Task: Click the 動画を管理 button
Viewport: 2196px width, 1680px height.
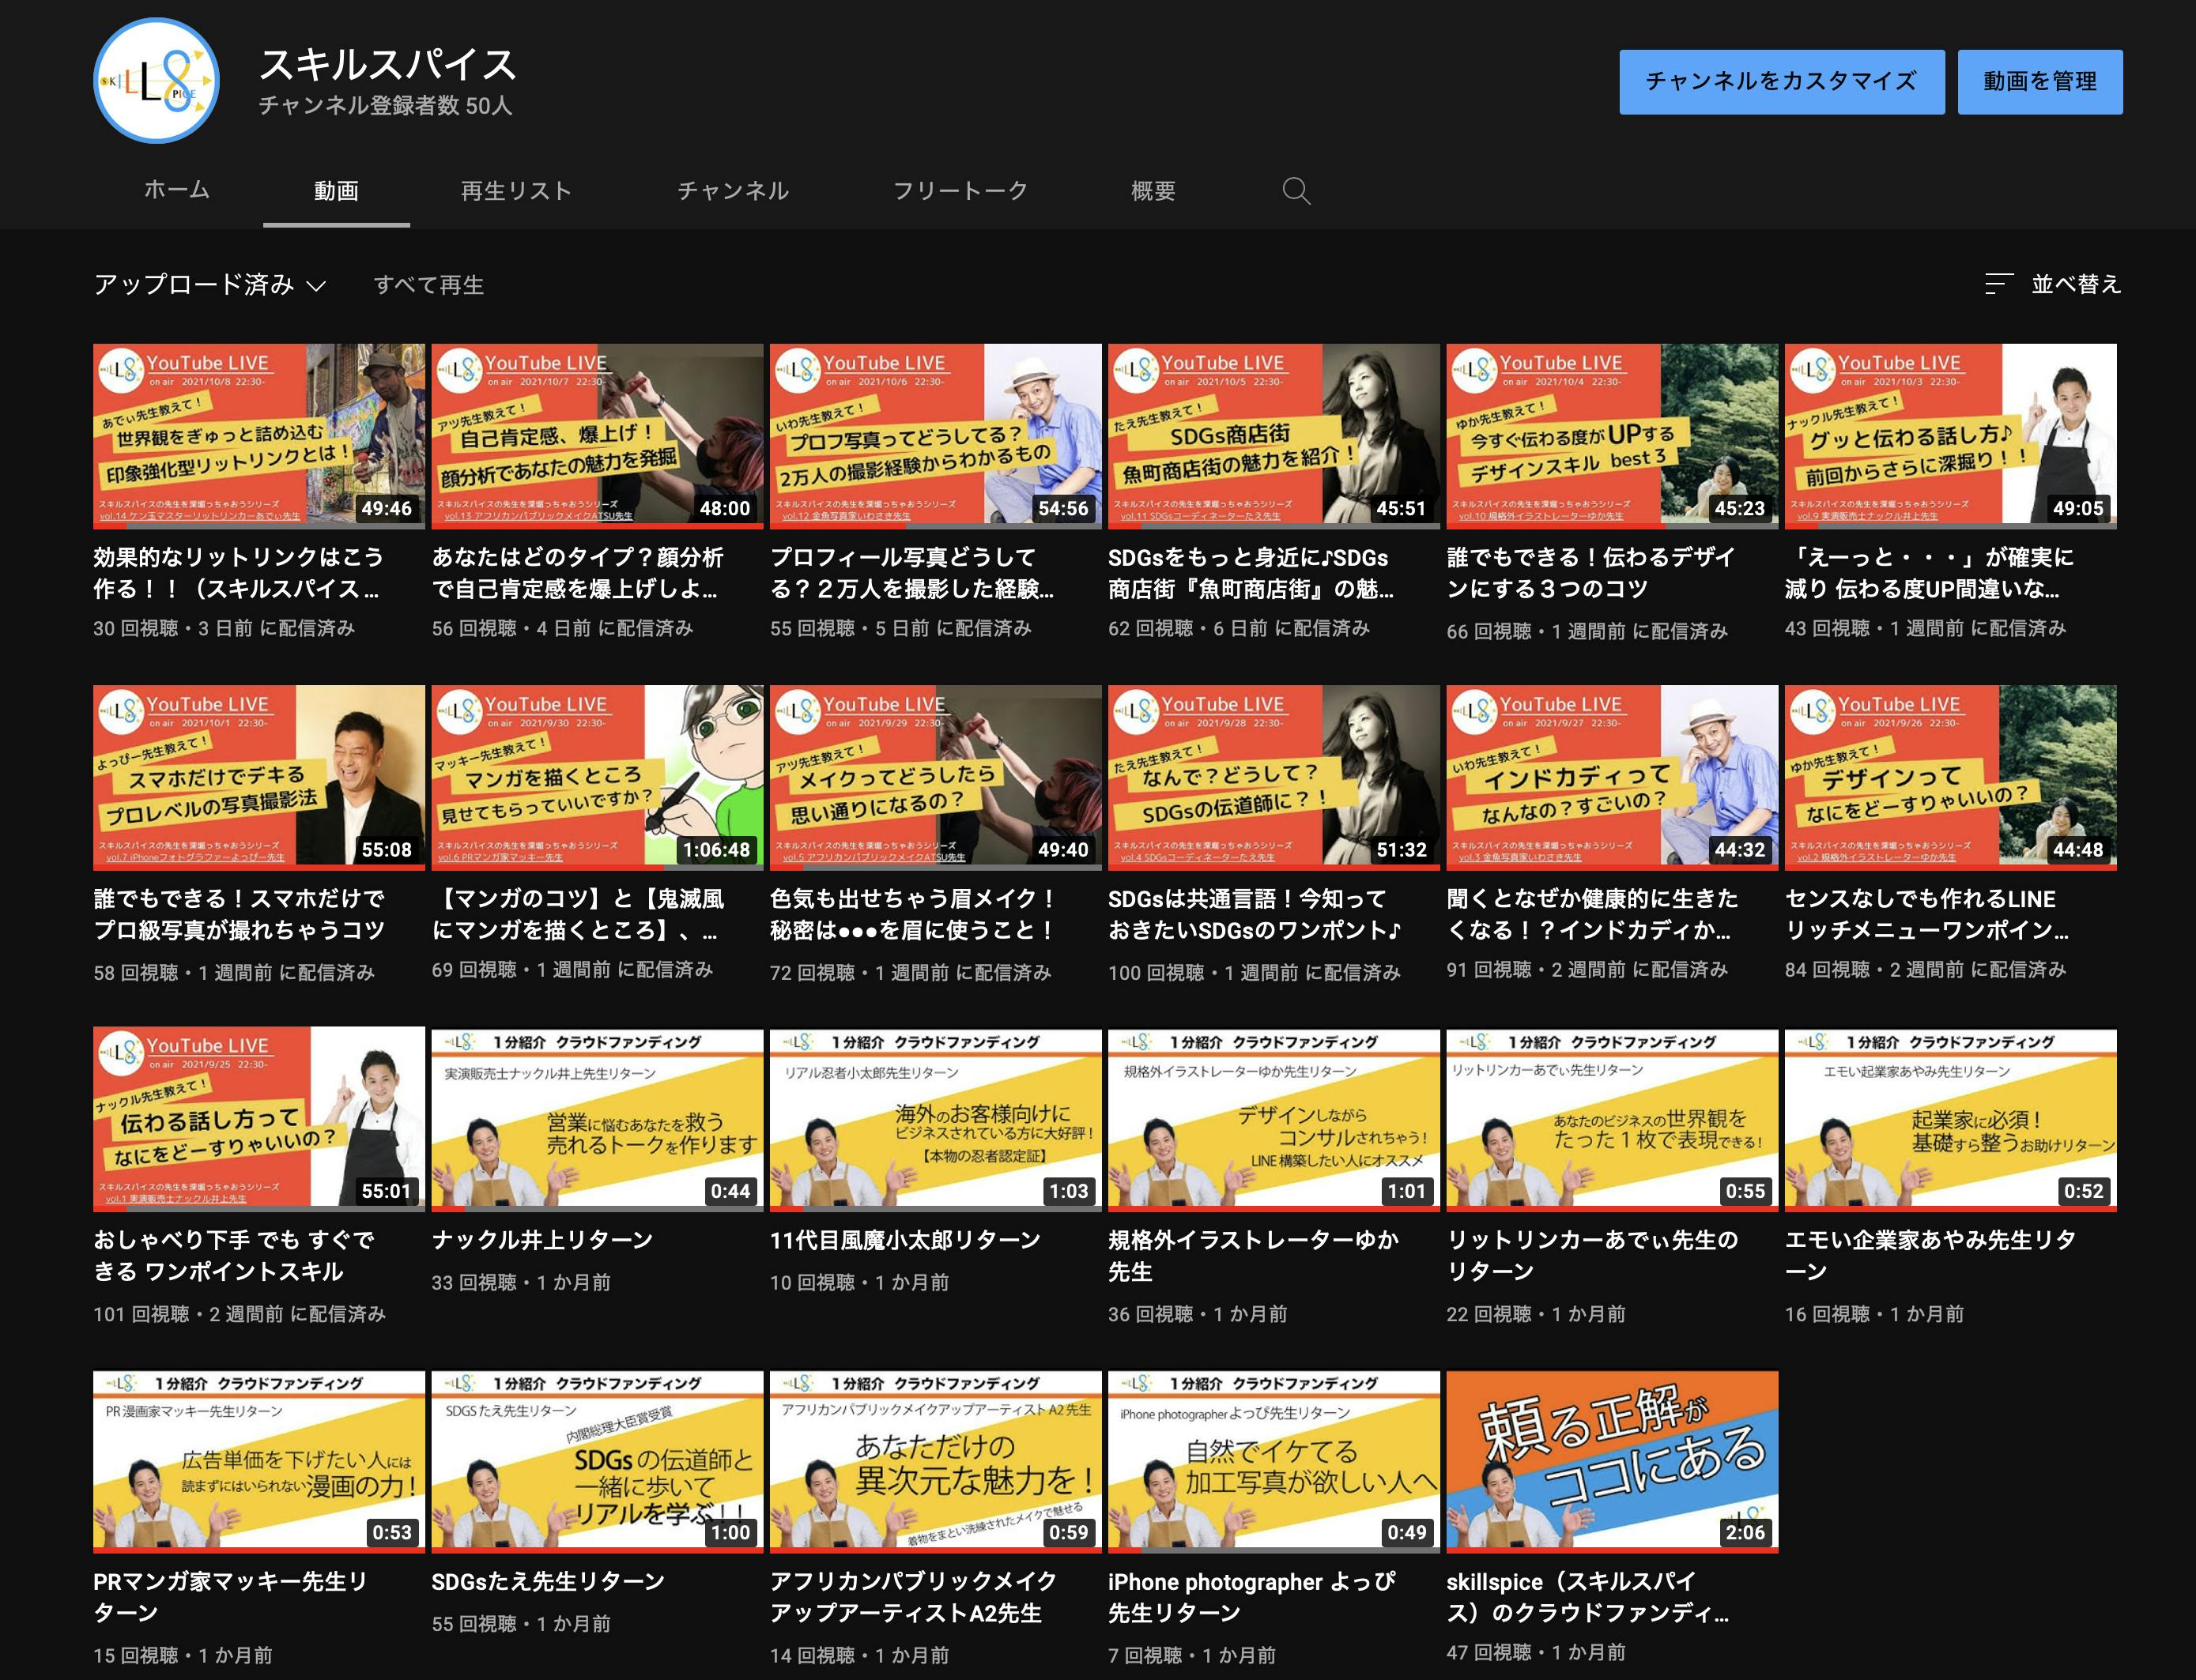Action: tap(2039, 82)
